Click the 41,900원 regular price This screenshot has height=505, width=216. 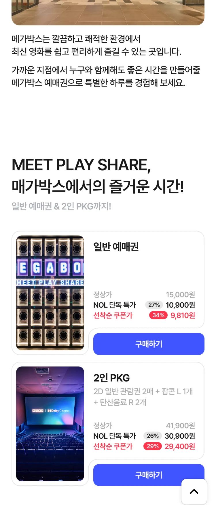click(181, 426)
